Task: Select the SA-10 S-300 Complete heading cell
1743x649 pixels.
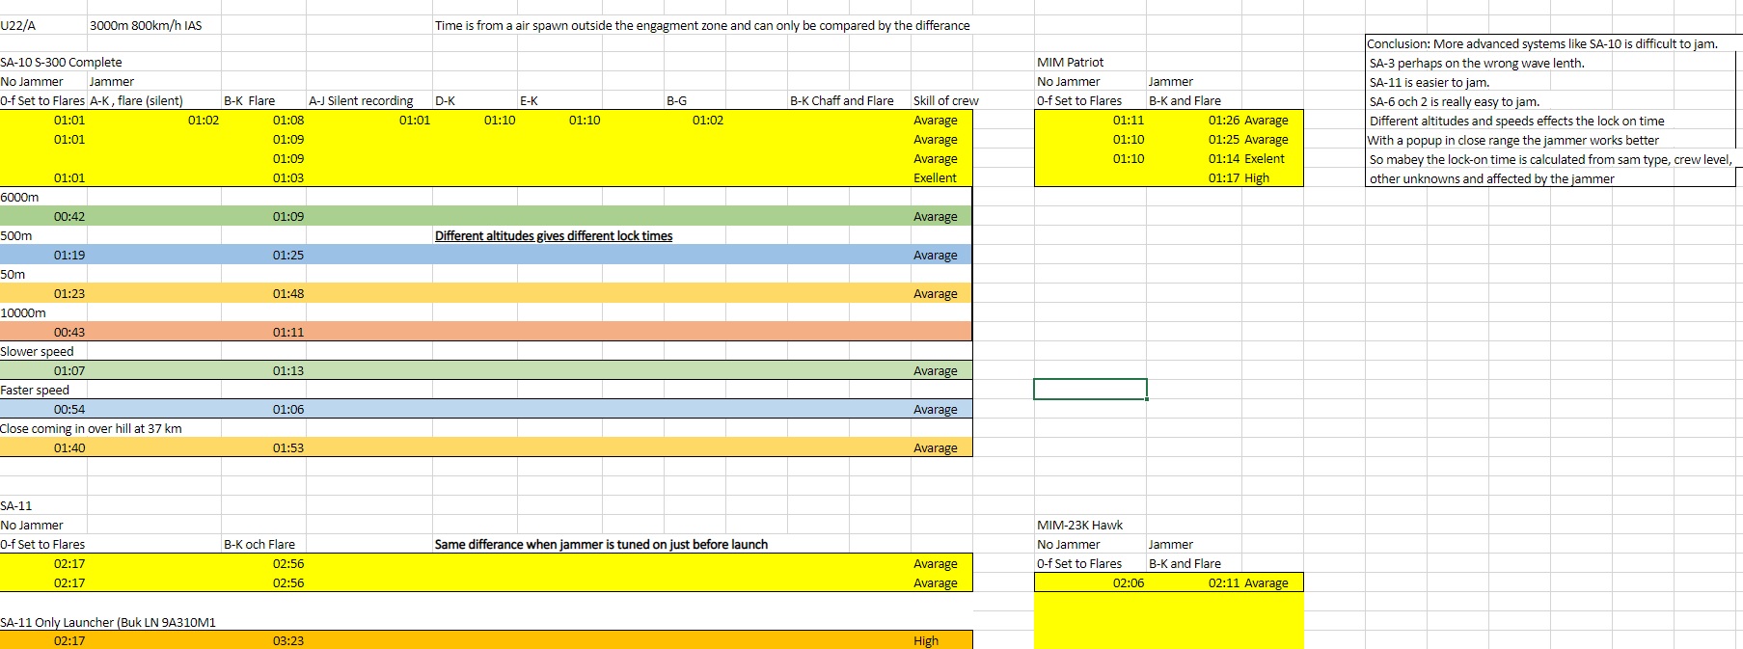Action: click(x=61, y=62)
